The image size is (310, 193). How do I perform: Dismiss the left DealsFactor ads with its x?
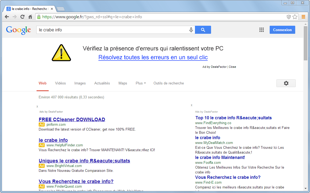coord(37,107)
